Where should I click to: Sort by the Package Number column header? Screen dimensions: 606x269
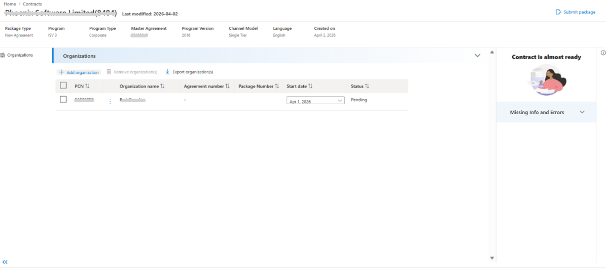point(259,86)
